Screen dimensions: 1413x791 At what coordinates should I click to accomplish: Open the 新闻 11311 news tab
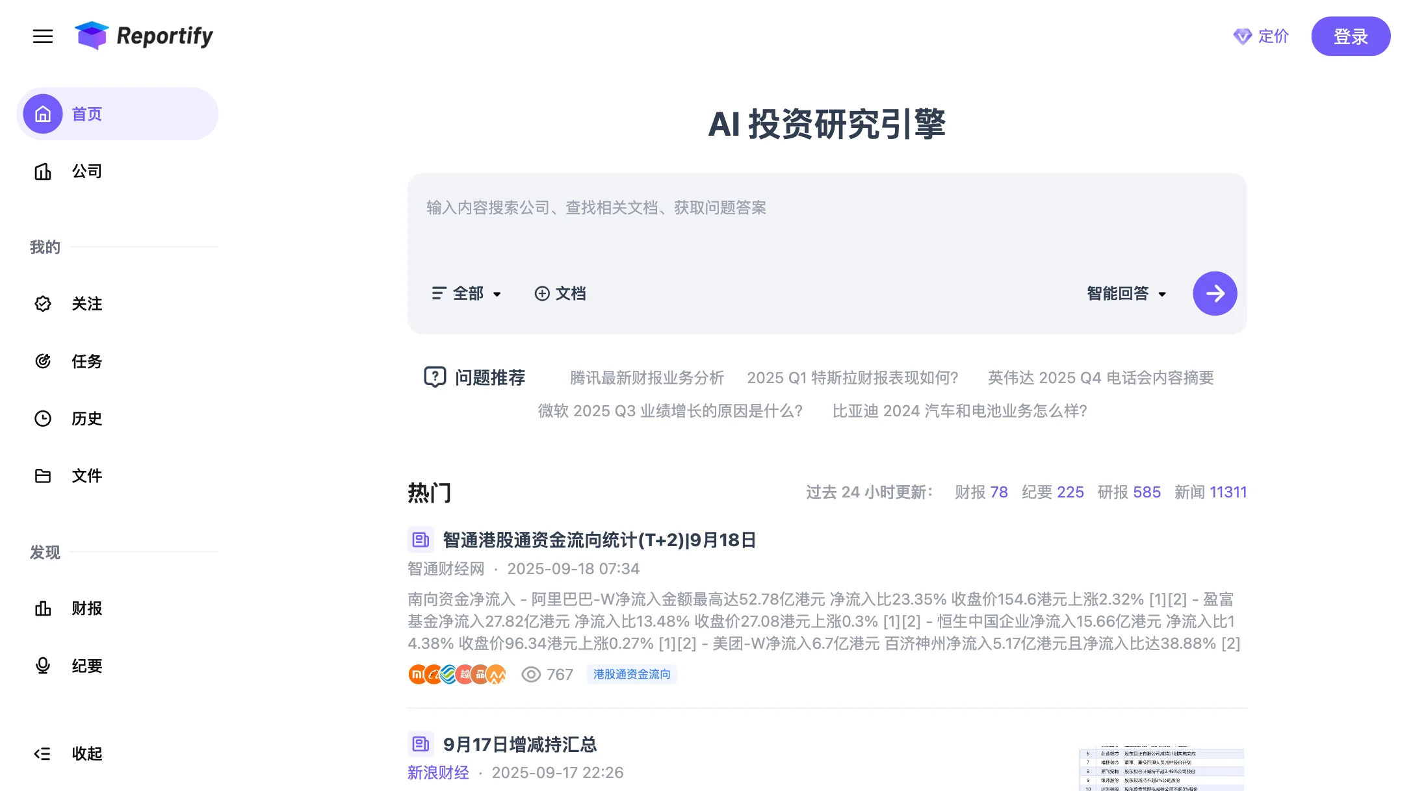tap(1211, 492)
